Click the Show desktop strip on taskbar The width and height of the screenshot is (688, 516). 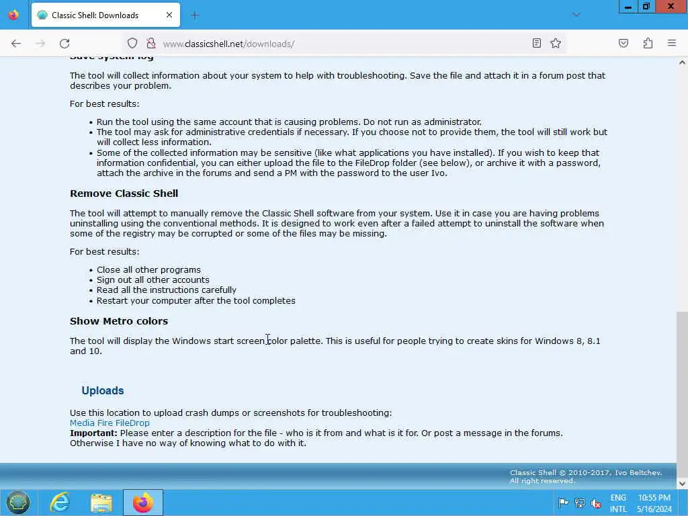click(x=685, y=503)
